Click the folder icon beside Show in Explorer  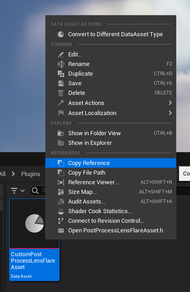point(61,143)
